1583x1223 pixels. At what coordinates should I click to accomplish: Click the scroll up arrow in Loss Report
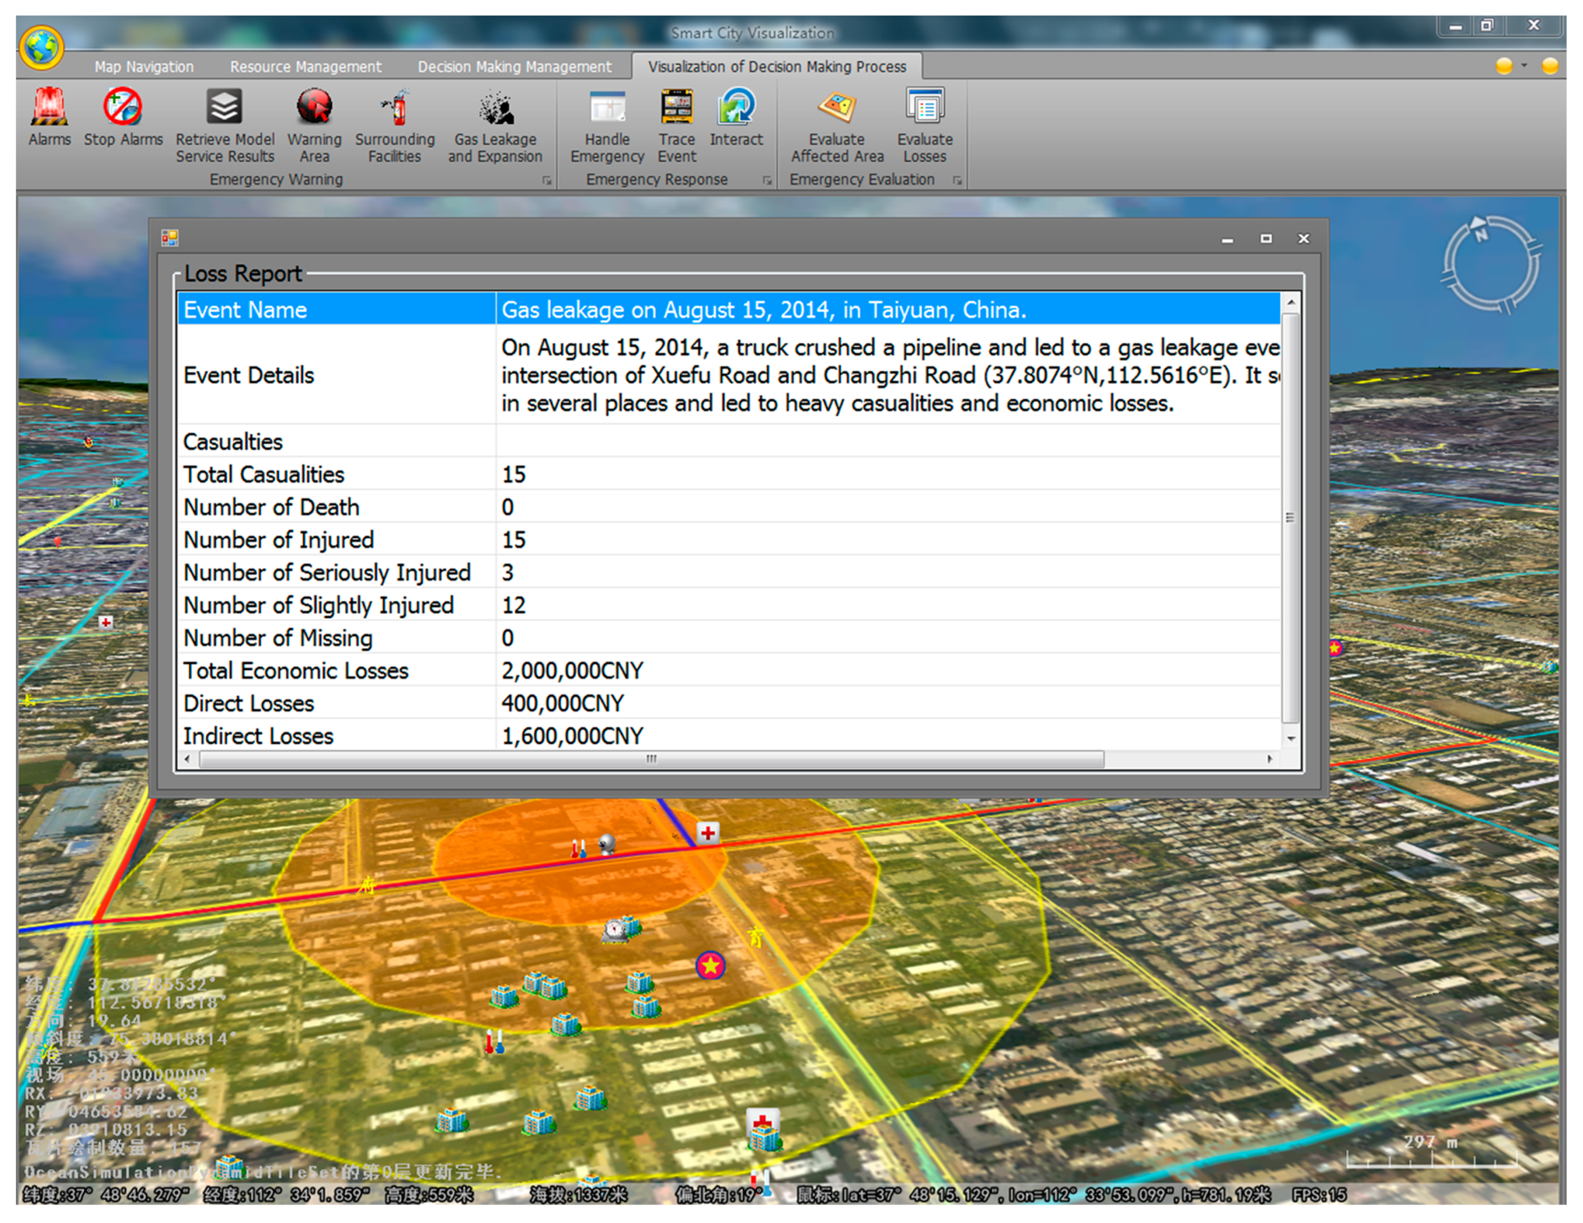[x=1290, y=302]
